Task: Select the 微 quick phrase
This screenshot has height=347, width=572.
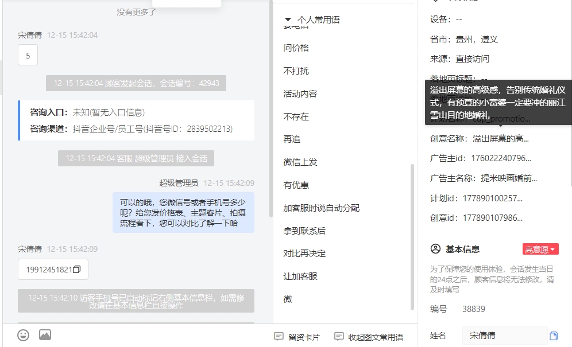Action: 288,299
